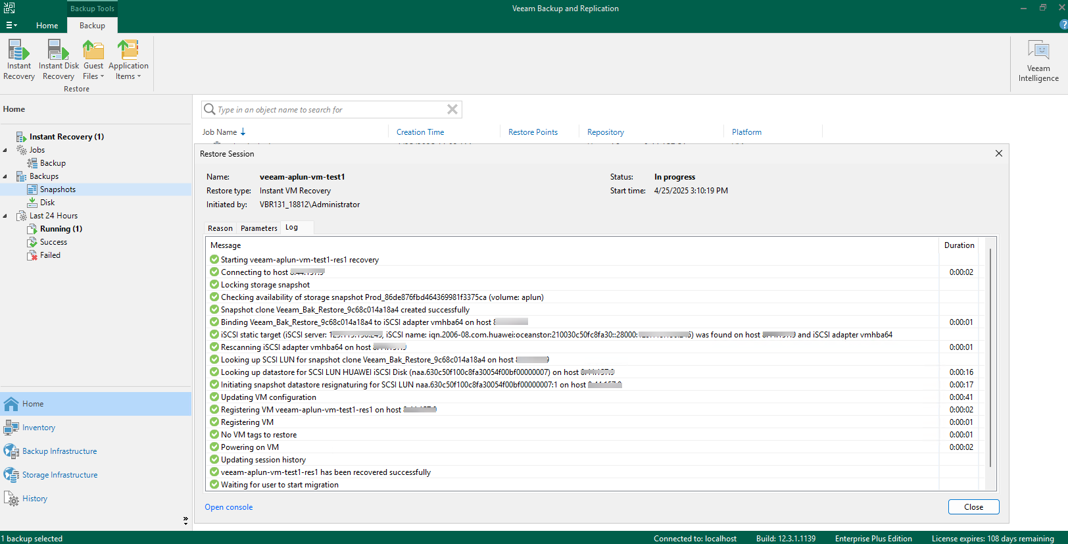Open the Log tab
Viewport: 1068px width, 544px height.
point(291,228)
